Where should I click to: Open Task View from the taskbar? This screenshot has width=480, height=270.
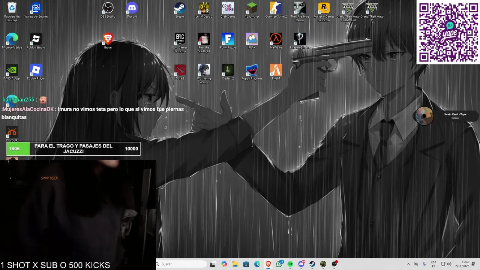click(x=213, y=264)
